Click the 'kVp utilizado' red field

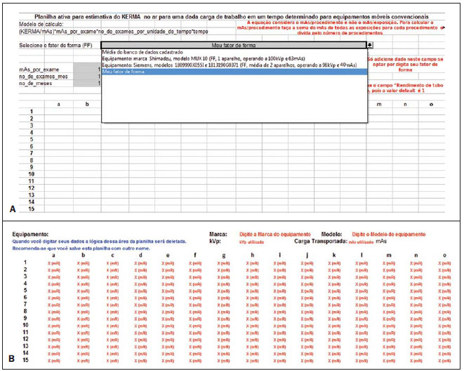tap(251, 242)
